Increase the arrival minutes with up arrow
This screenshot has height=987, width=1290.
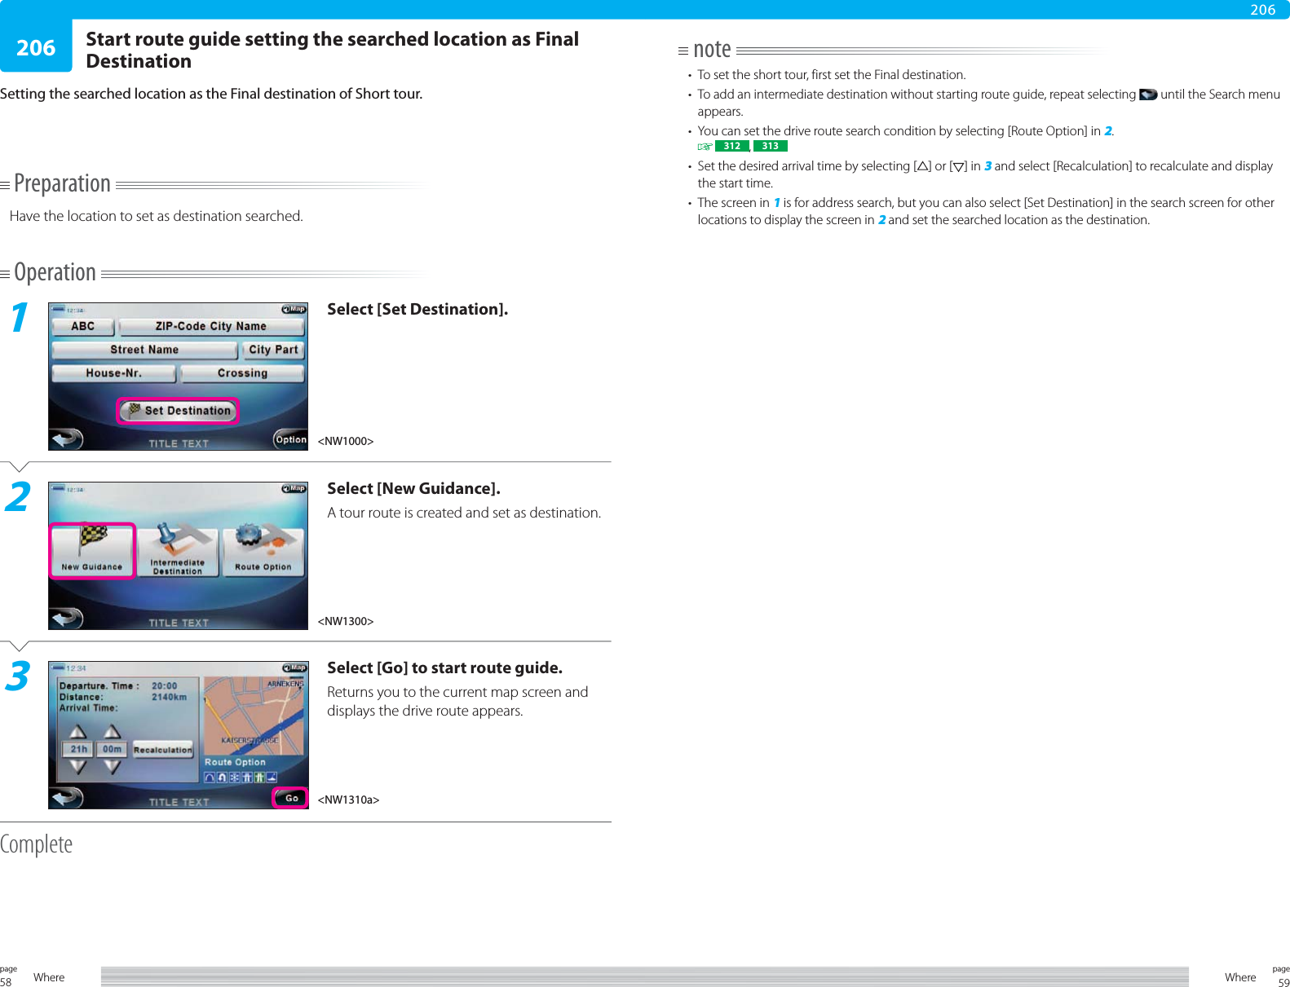click(x=112, y=731)
